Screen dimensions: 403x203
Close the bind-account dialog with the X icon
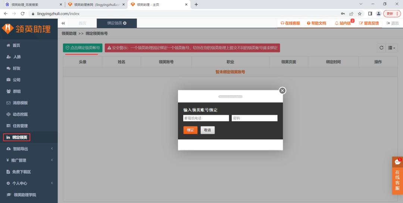pos(282,91)
